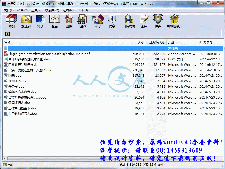Click the key icon in status bar

[x=10, y=165]
